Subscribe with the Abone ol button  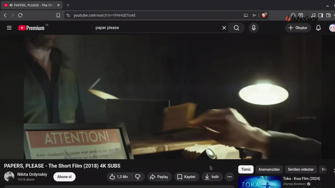(x=64, y=177)
